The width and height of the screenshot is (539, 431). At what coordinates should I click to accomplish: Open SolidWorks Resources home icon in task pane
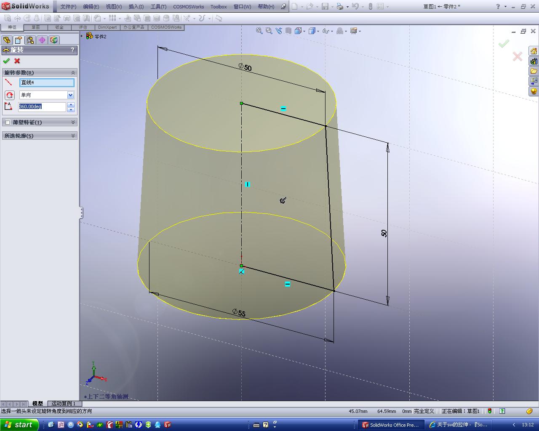534,51
